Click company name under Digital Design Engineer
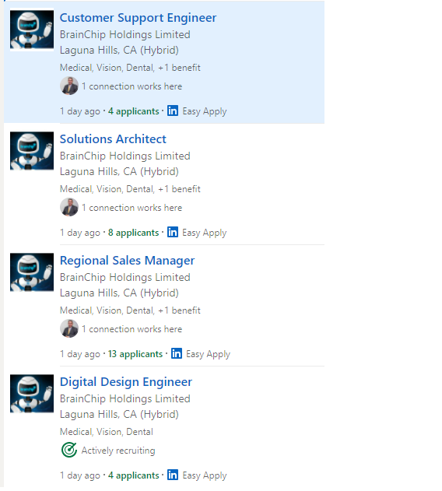Screen dimensions: 442x491 click(125, 399)
